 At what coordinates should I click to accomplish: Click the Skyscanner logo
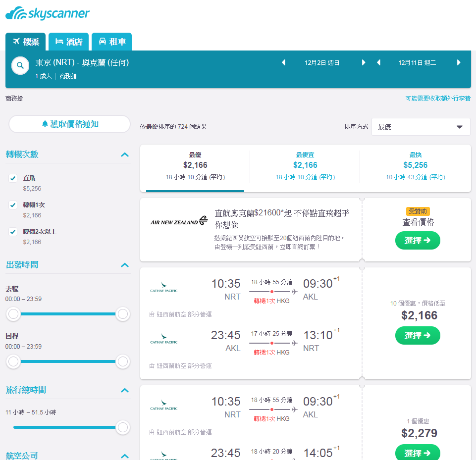tap(48, 13)
